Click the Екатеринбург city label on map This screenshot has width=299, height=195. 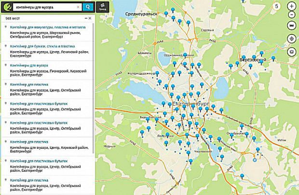tap(190, 104)
